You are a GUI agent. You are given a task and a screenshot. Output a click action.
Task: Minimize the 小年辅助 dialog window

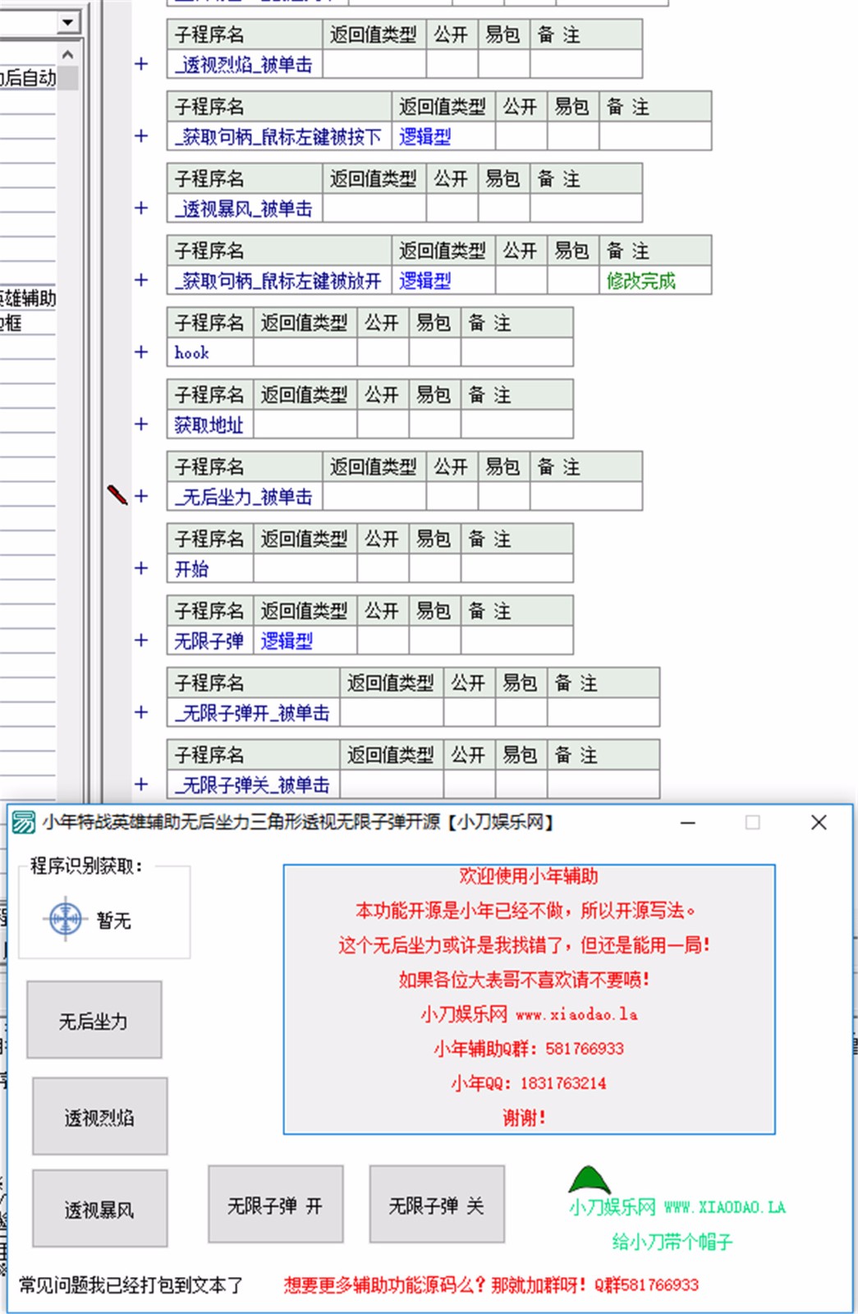(x=688, y=822)
